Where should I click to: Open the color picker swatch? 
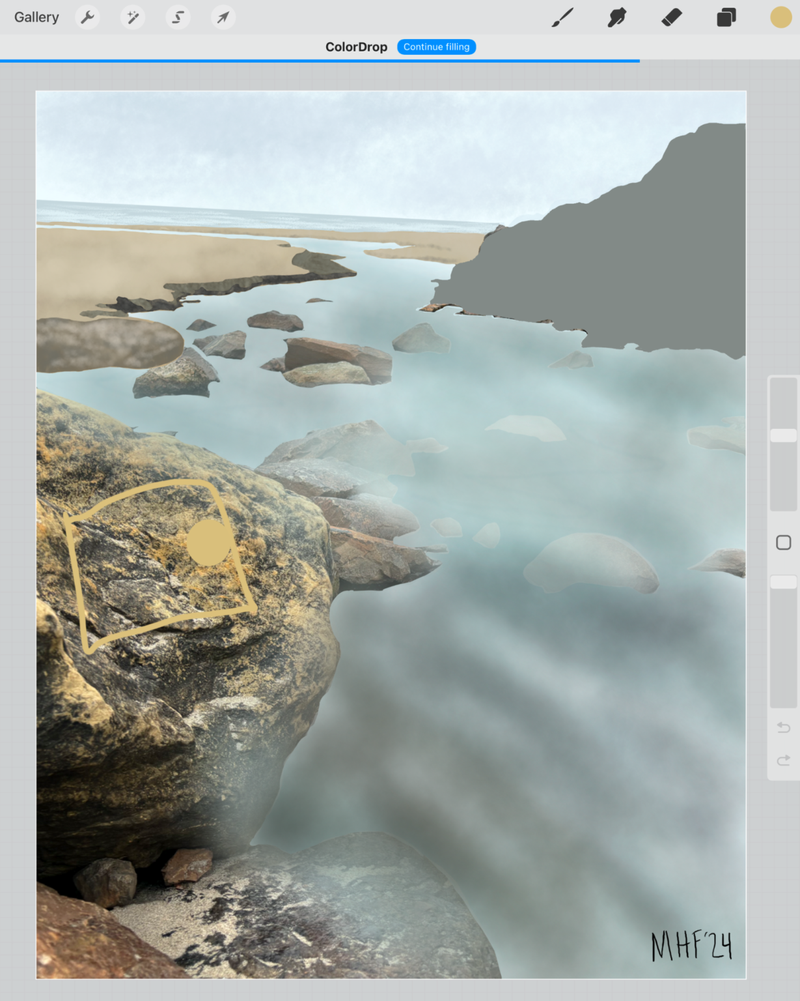pos(780,17)
